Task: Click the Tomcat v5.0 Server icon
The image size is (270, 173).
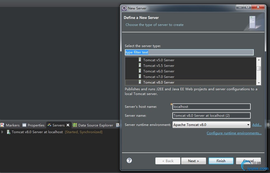Action: pos(140,60)
